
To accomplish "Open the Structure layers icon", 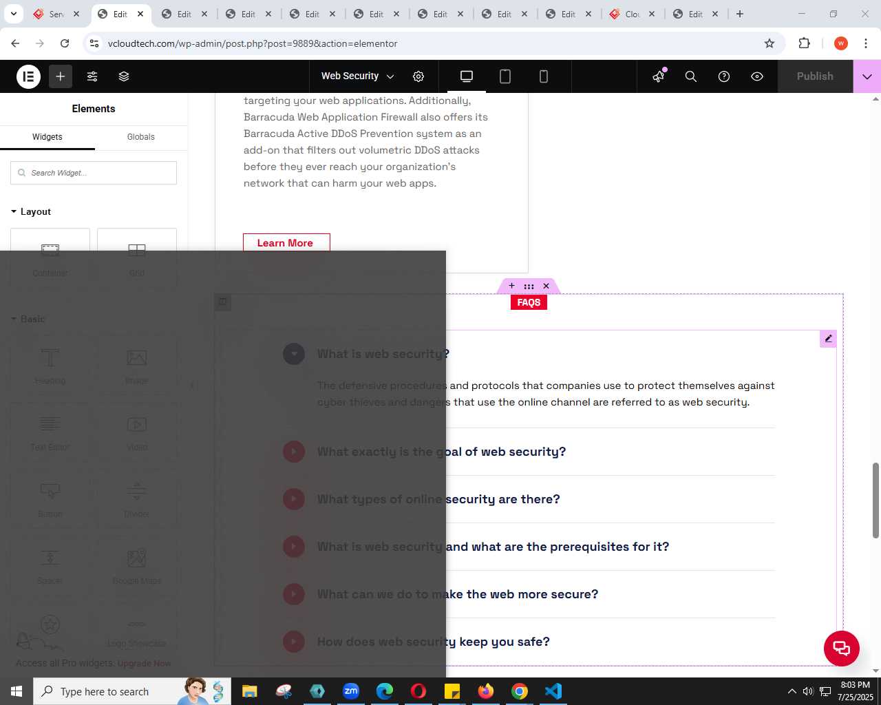I will 124,76.
